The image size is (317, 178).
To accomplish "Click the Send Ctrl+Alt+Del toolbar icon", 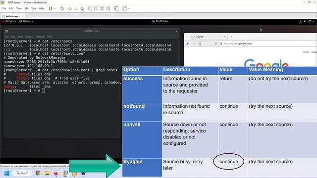I will click(x=62, y=8).
